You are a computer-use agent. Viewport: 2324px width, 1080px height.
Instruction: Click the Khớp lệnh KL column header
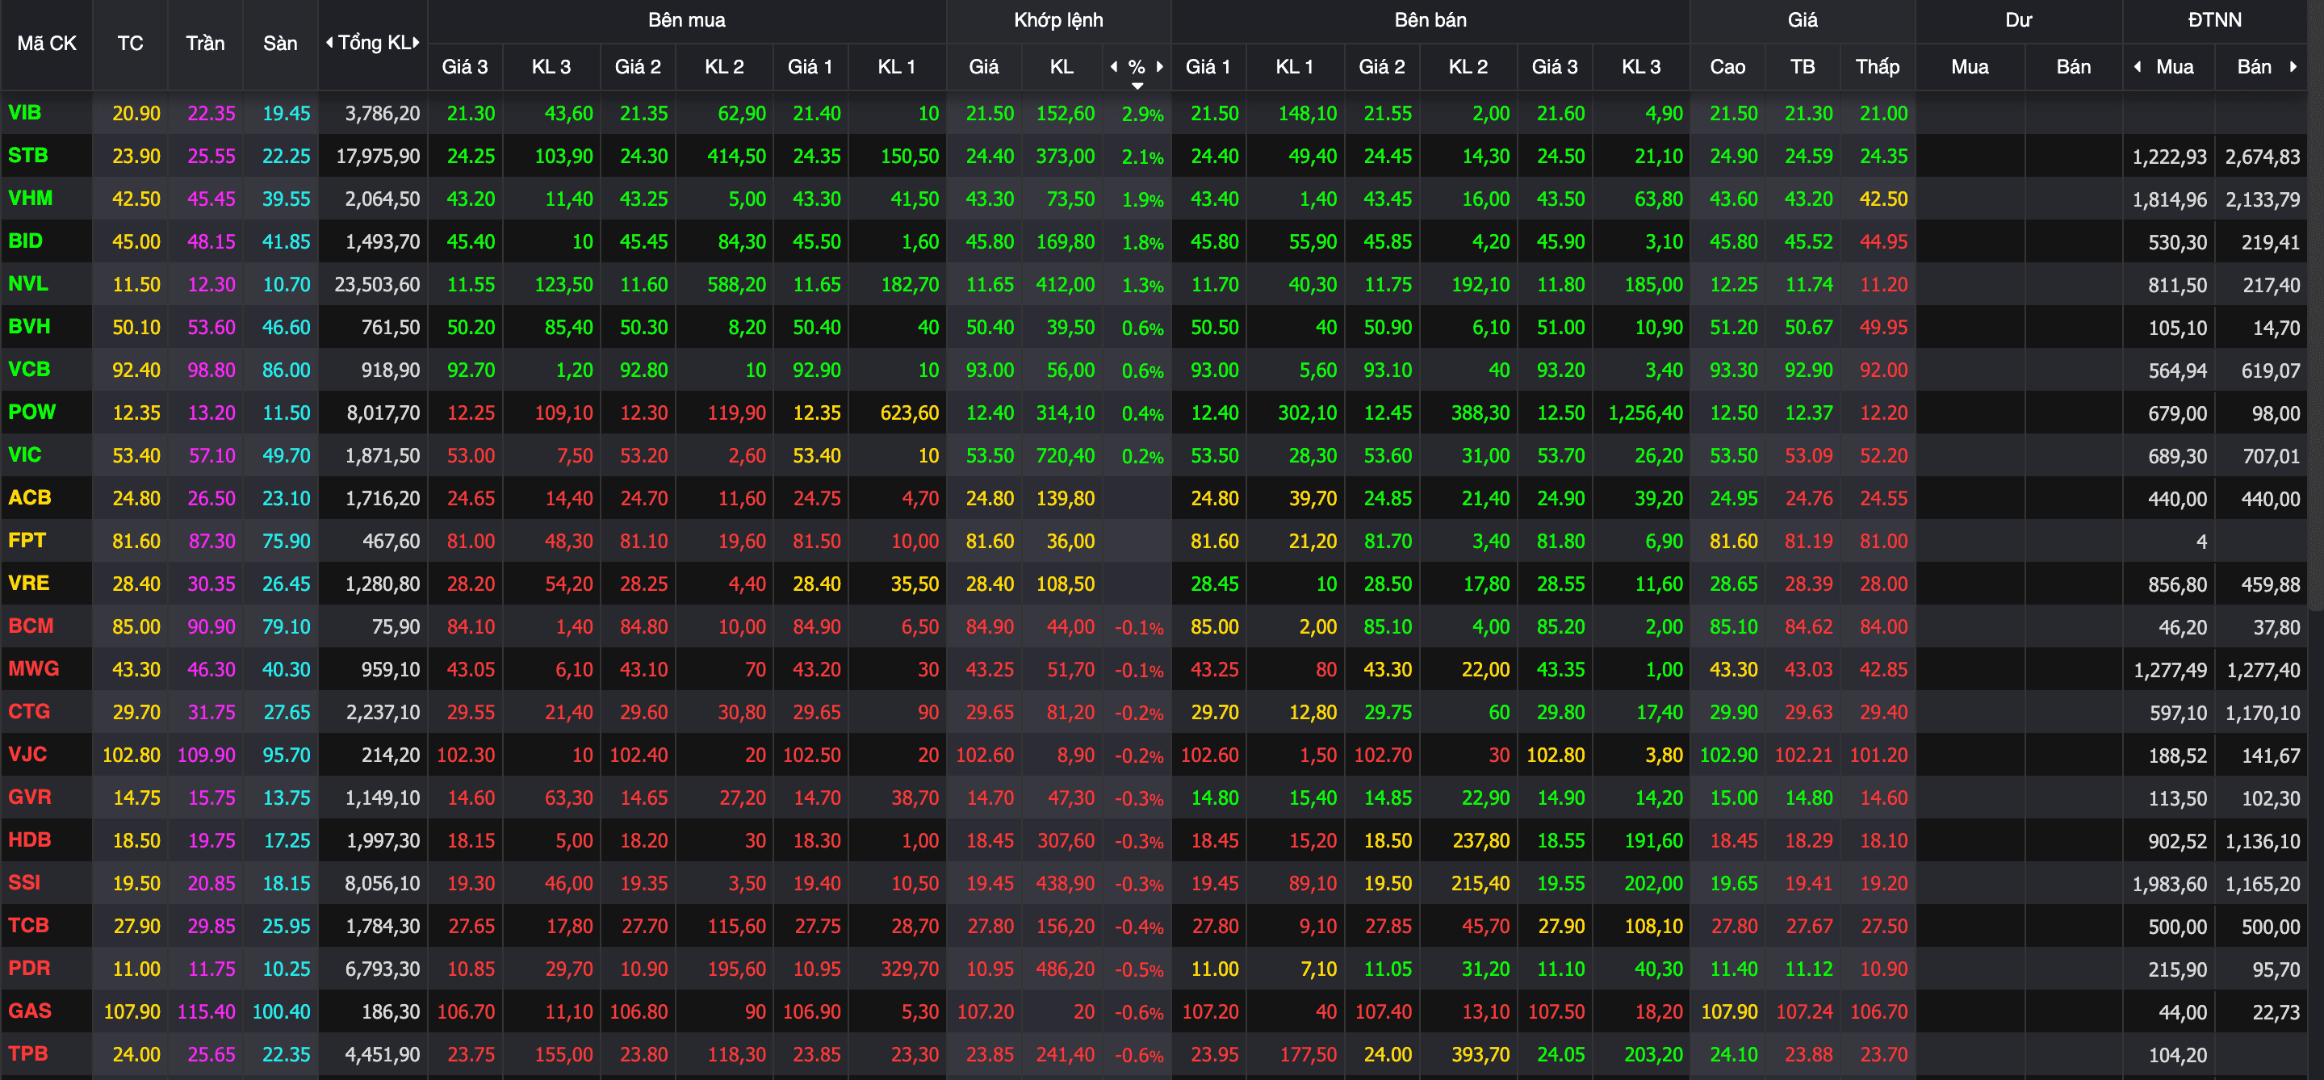1061,67
